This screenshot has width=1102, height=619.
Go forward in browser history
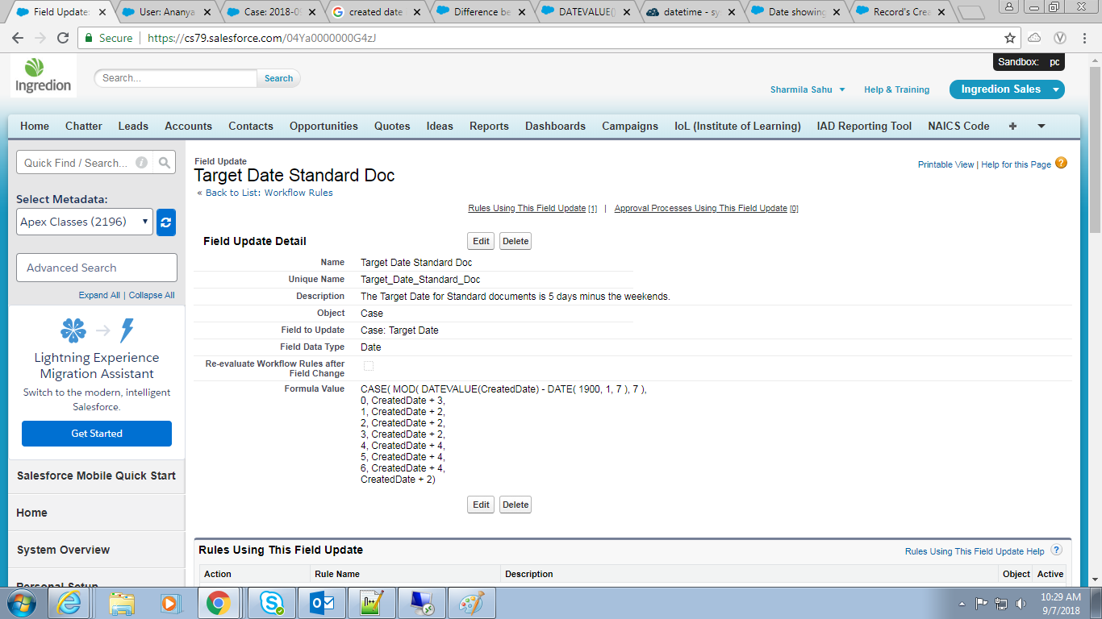[x=40, y=38]
